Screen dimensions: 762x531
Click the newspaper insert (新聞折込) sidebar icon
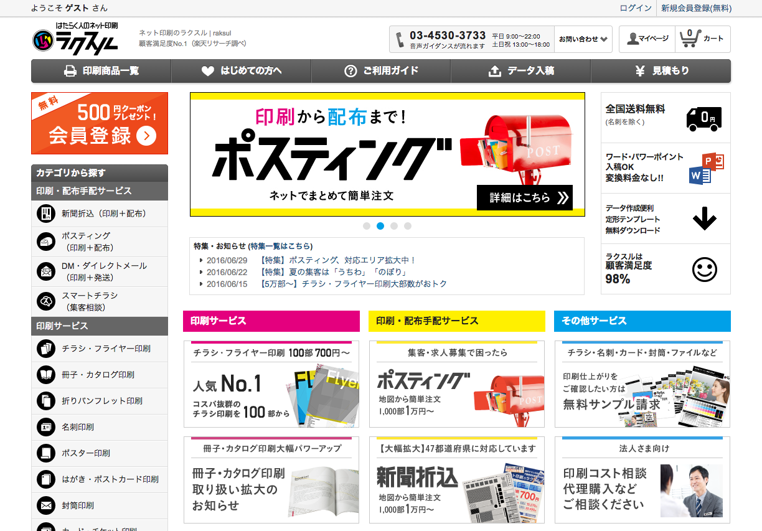46,214
